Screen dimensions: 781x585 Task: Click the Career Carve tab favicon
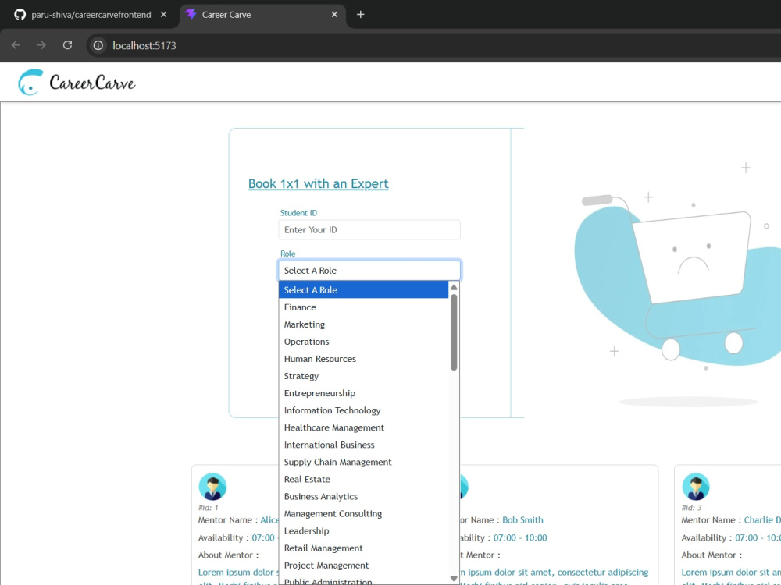click(191, 14)
